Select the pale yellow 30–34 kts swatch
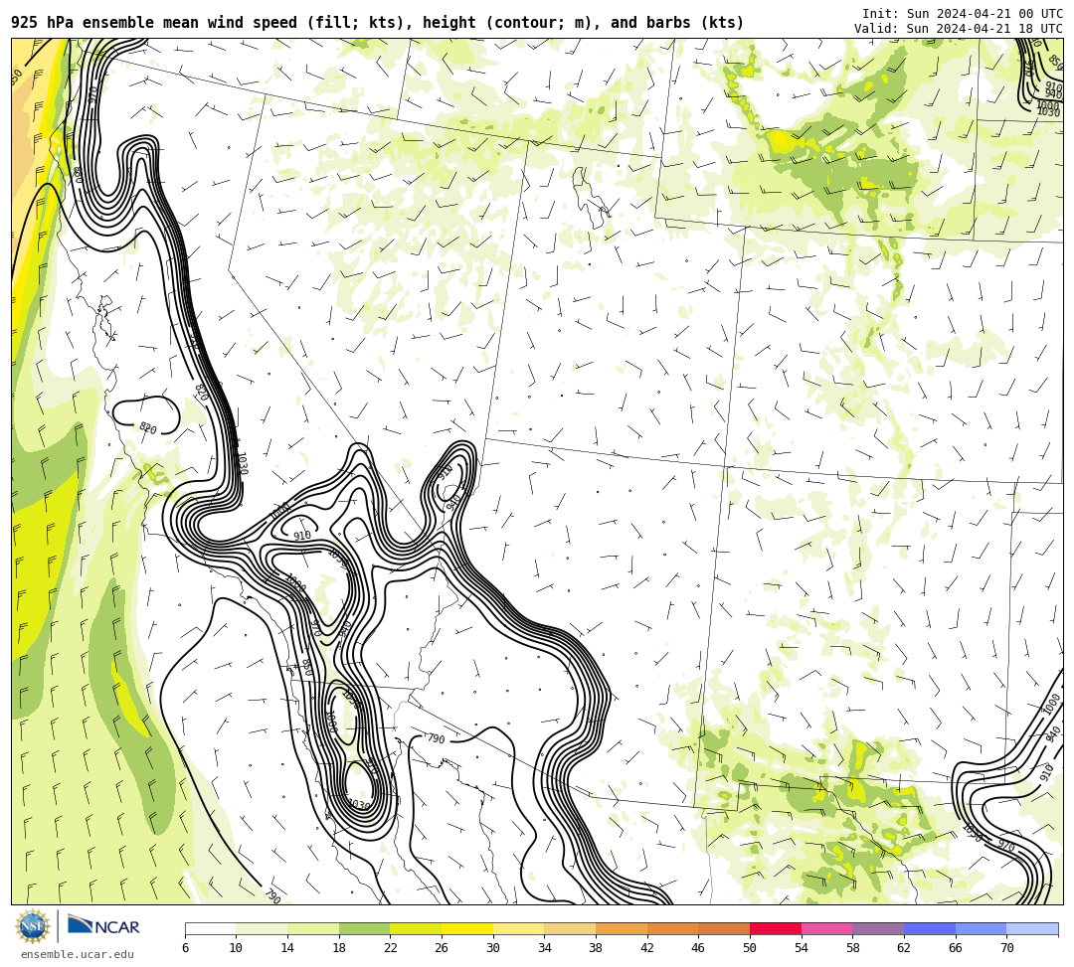1074x967 pixels. point(518,928)
